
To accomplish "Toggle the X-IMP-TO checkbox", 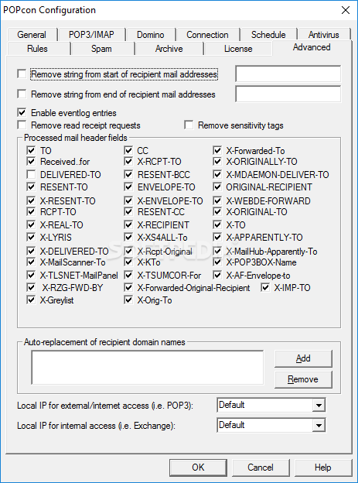I will click(265, 288).
